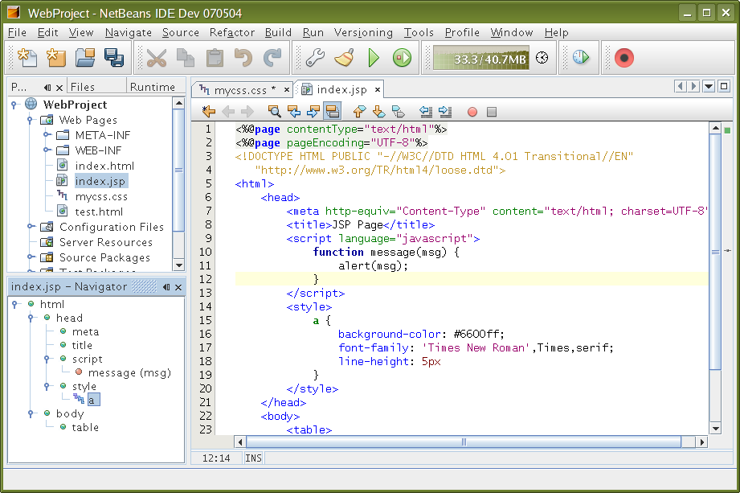This screenshot has width=740, height=493.
Task: Select table node in Navigator
Action: (85, 427)
